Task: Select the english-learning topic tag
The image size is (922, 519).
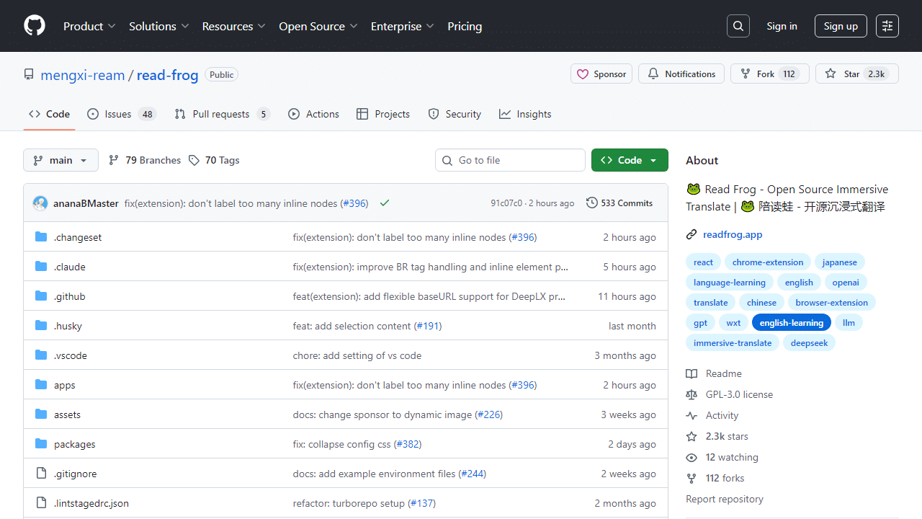Action: (x=792, y=323)
